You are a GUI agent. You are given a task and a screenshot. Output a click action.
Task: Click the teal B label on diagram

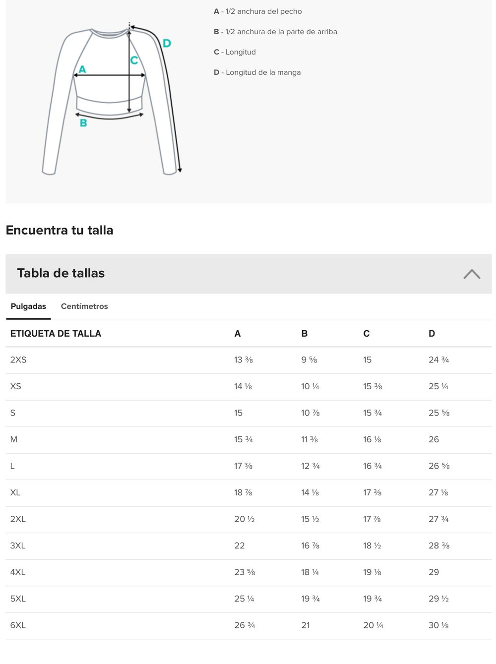[83, 122]
